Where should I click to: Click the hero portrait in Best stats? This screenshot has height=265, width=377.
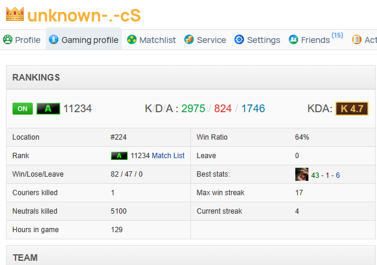(x=302, y=174)
